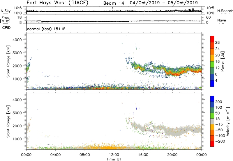Click the 'Velocity [m s⁻¹]' color bar label
This screenshot has height=161, width=233.
pos(228,121)
